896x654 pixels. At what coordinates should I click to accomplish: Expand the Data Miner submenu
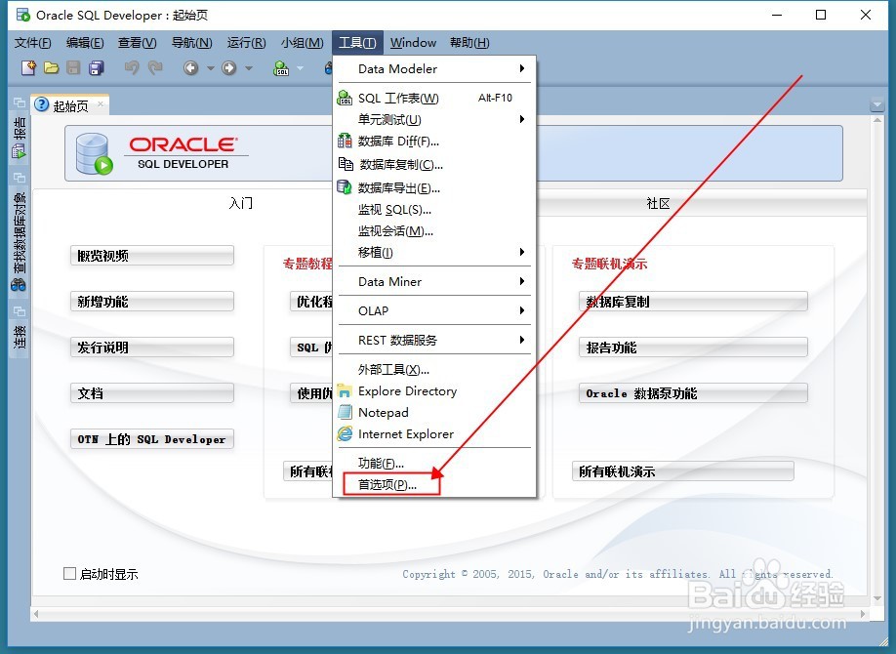434,281
